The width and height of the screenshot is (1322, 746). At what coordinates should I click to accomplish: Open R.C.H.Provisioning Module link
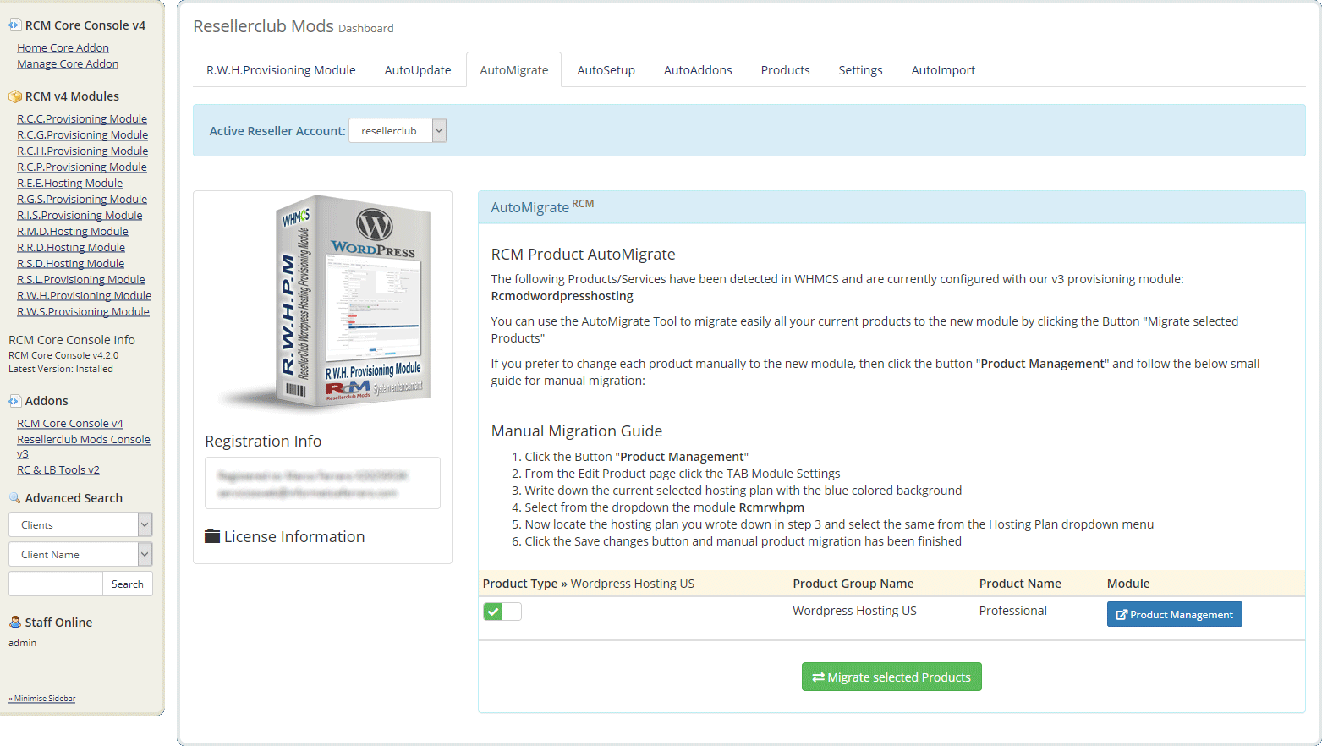tap(82, 151)
